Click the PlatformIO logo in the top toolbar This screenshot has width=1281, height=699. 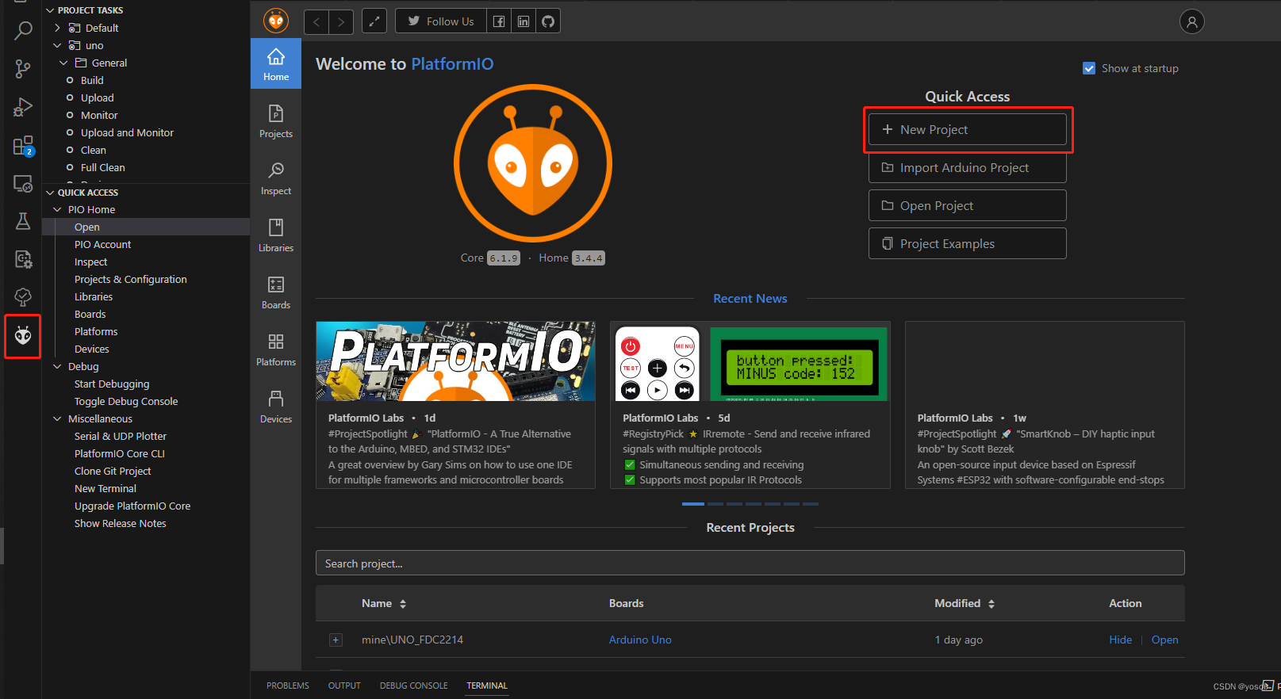click(276, 21)
